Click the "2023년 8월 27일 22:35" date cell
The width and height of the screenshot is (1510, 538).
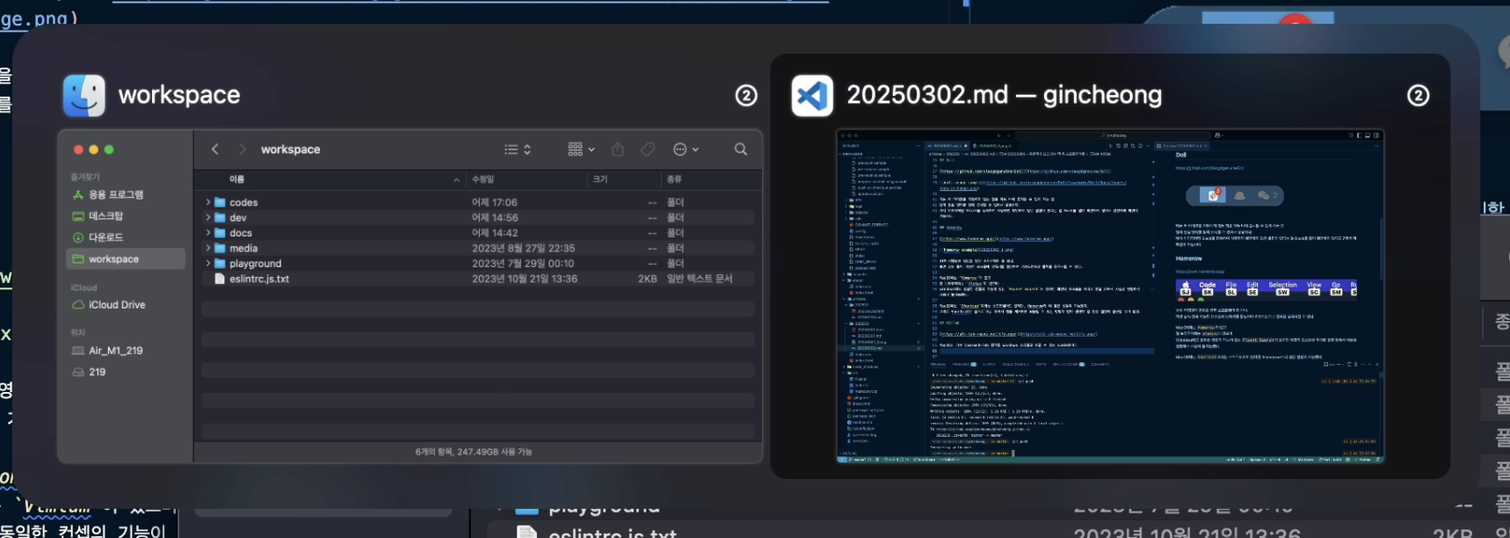pos(524,248)
